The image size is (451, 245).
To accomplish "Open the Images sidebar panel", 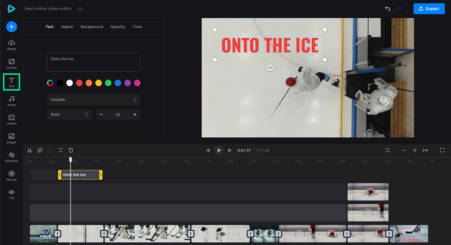I will click(11, 139).
